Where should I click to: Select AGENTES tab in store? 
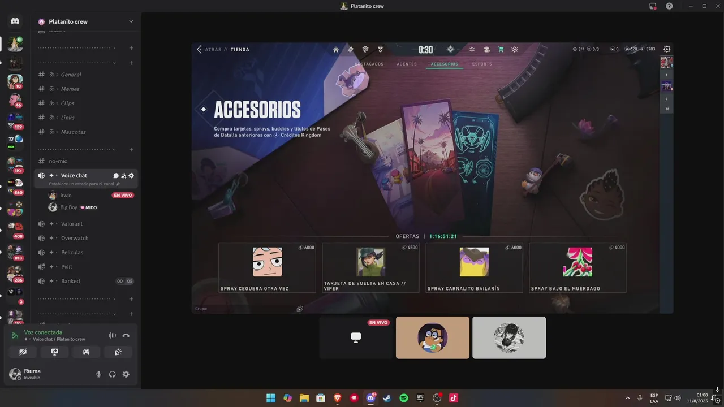(x=407, y=64)
